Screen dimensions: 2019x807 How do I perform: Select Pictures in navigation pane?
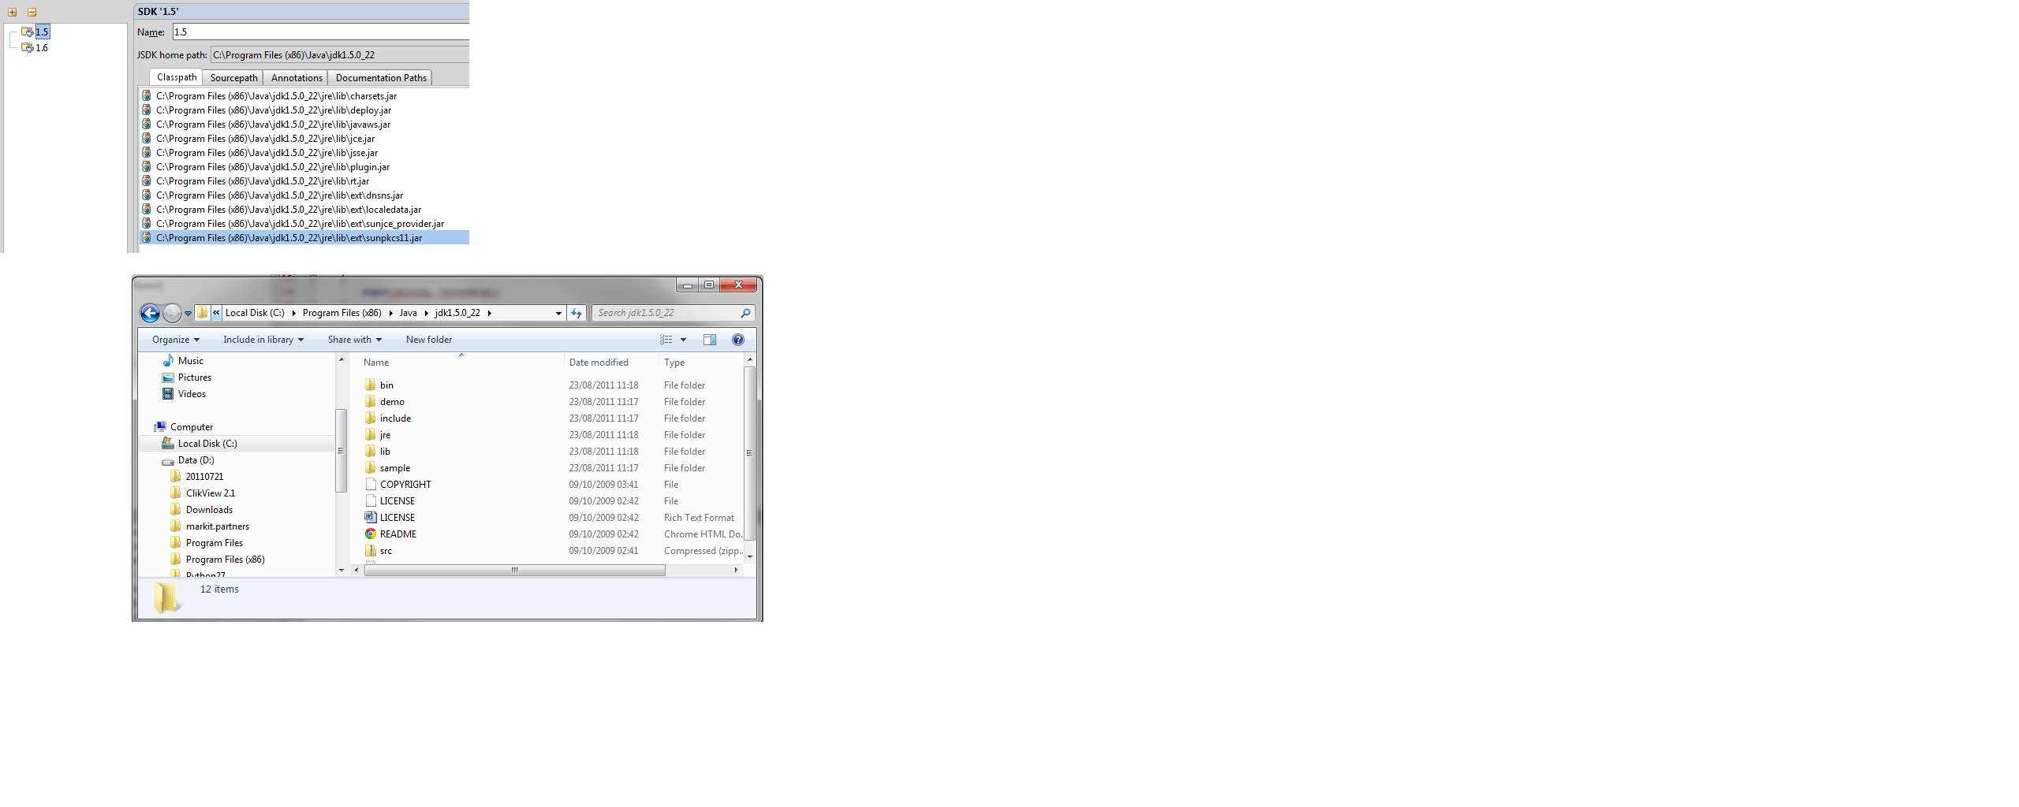[x=187, y=377]
